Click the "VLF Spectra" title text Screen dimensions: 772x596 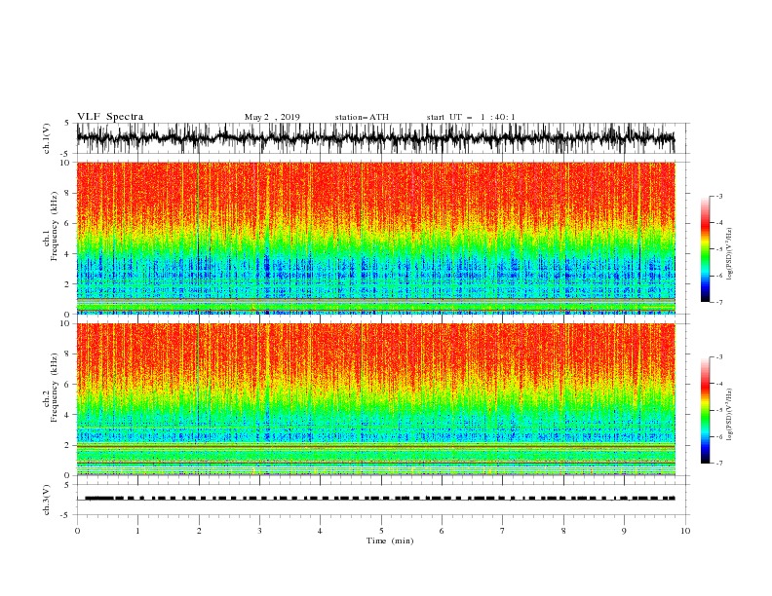110,117
